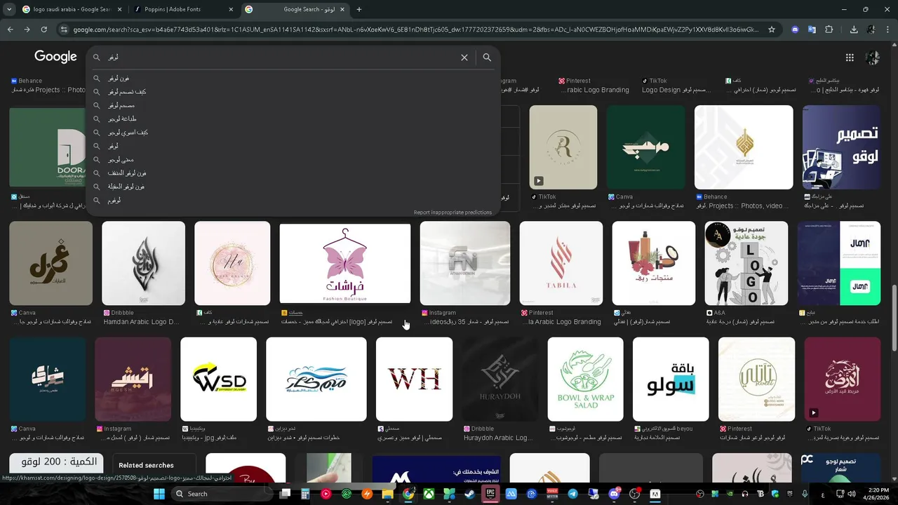Select the active Google Search لوقو tab
Screen dimensions: 898x505
pos(296,9)
